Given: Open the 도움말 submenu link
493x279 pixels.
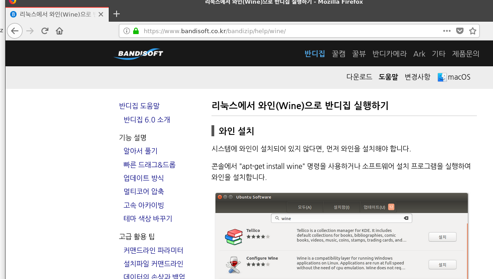Looking at the screenshot, I should [x=388, y=77].
